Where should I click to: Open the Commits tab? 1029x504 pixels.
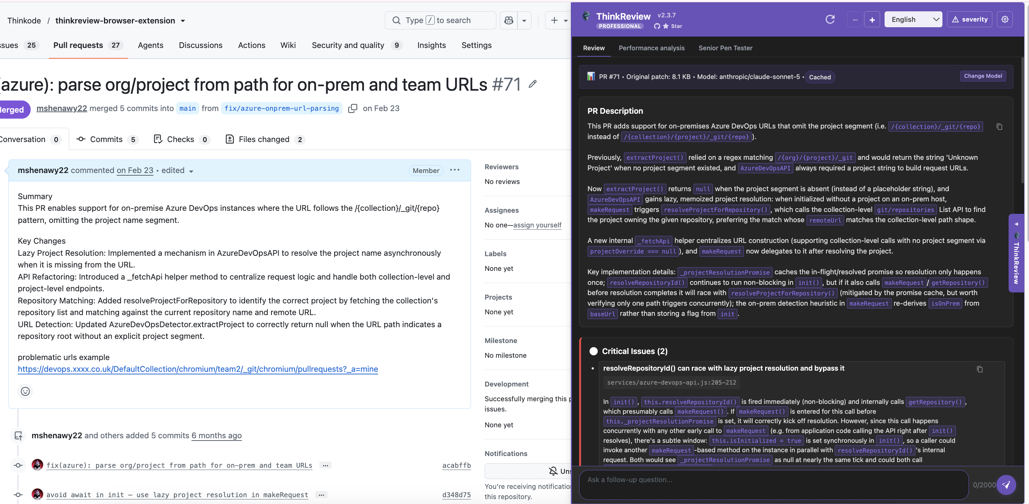[107, 139]
